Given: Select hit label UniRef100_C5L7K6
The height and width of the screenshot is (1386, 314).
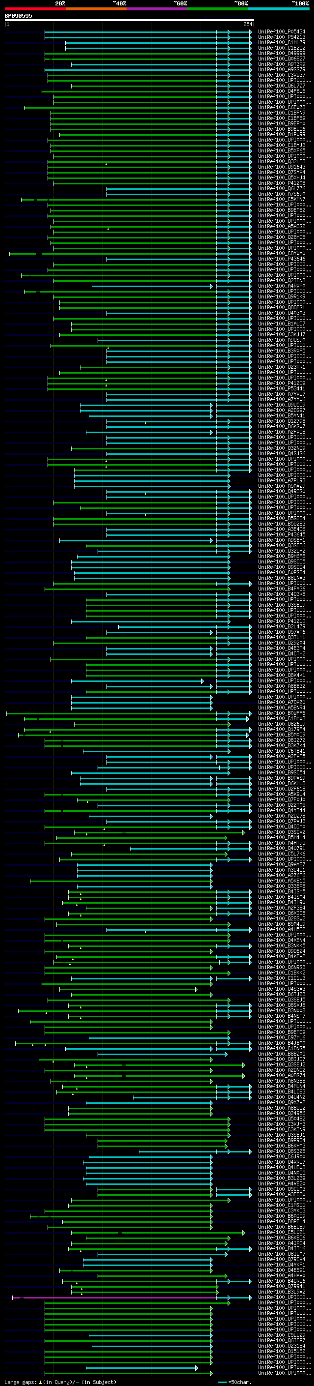Looking at the screenshot, I should pos(282,854).
